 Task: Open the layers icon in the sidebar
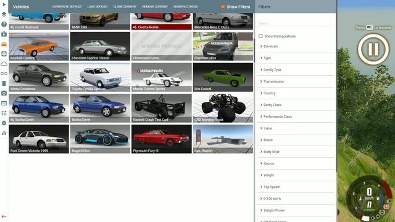(4, 14)
